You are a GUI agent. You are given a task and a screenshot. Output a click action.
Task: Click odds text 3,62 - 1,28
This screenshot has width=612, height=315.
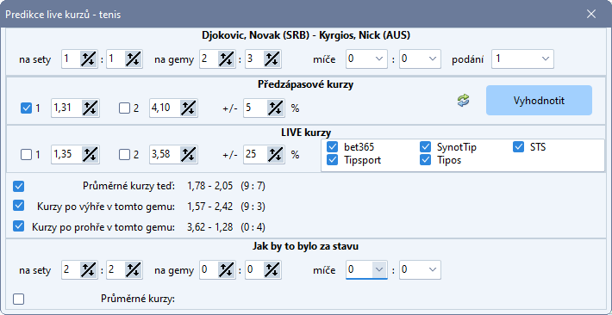210,226
